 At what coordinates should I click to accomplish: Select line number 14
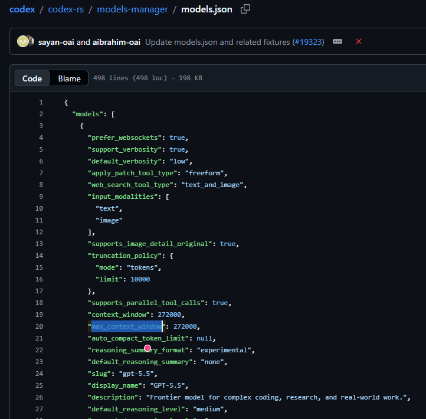(x=39, y=256)
